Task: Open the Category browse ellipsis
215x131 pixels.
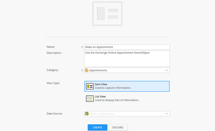Action: pyautogui.click(x=167, y=70)
